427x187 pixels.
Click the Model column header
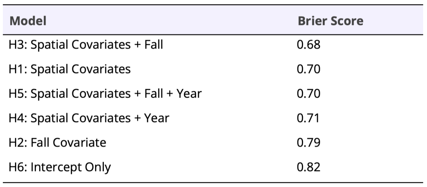[28, 21]
